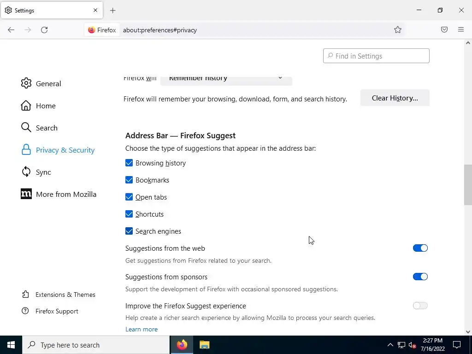Select the Settings browser tab
This screenshot has width=472, height=354.
(x=52, y=10)
